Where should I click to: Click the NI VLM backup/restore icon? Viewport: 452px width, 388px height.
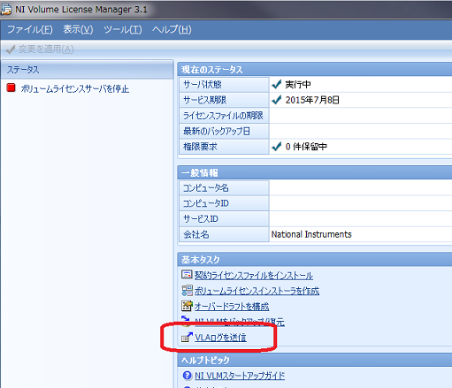coord(186,321)
